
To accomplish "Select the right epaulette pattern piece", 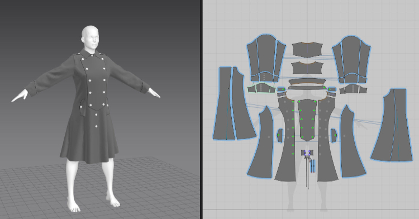I will point(332,89).
